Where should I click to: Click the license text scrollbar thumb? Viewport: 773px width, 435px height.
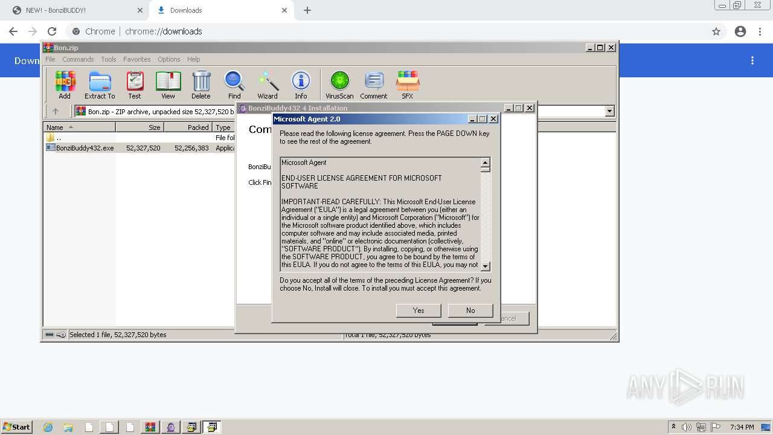tap(485, 170)
